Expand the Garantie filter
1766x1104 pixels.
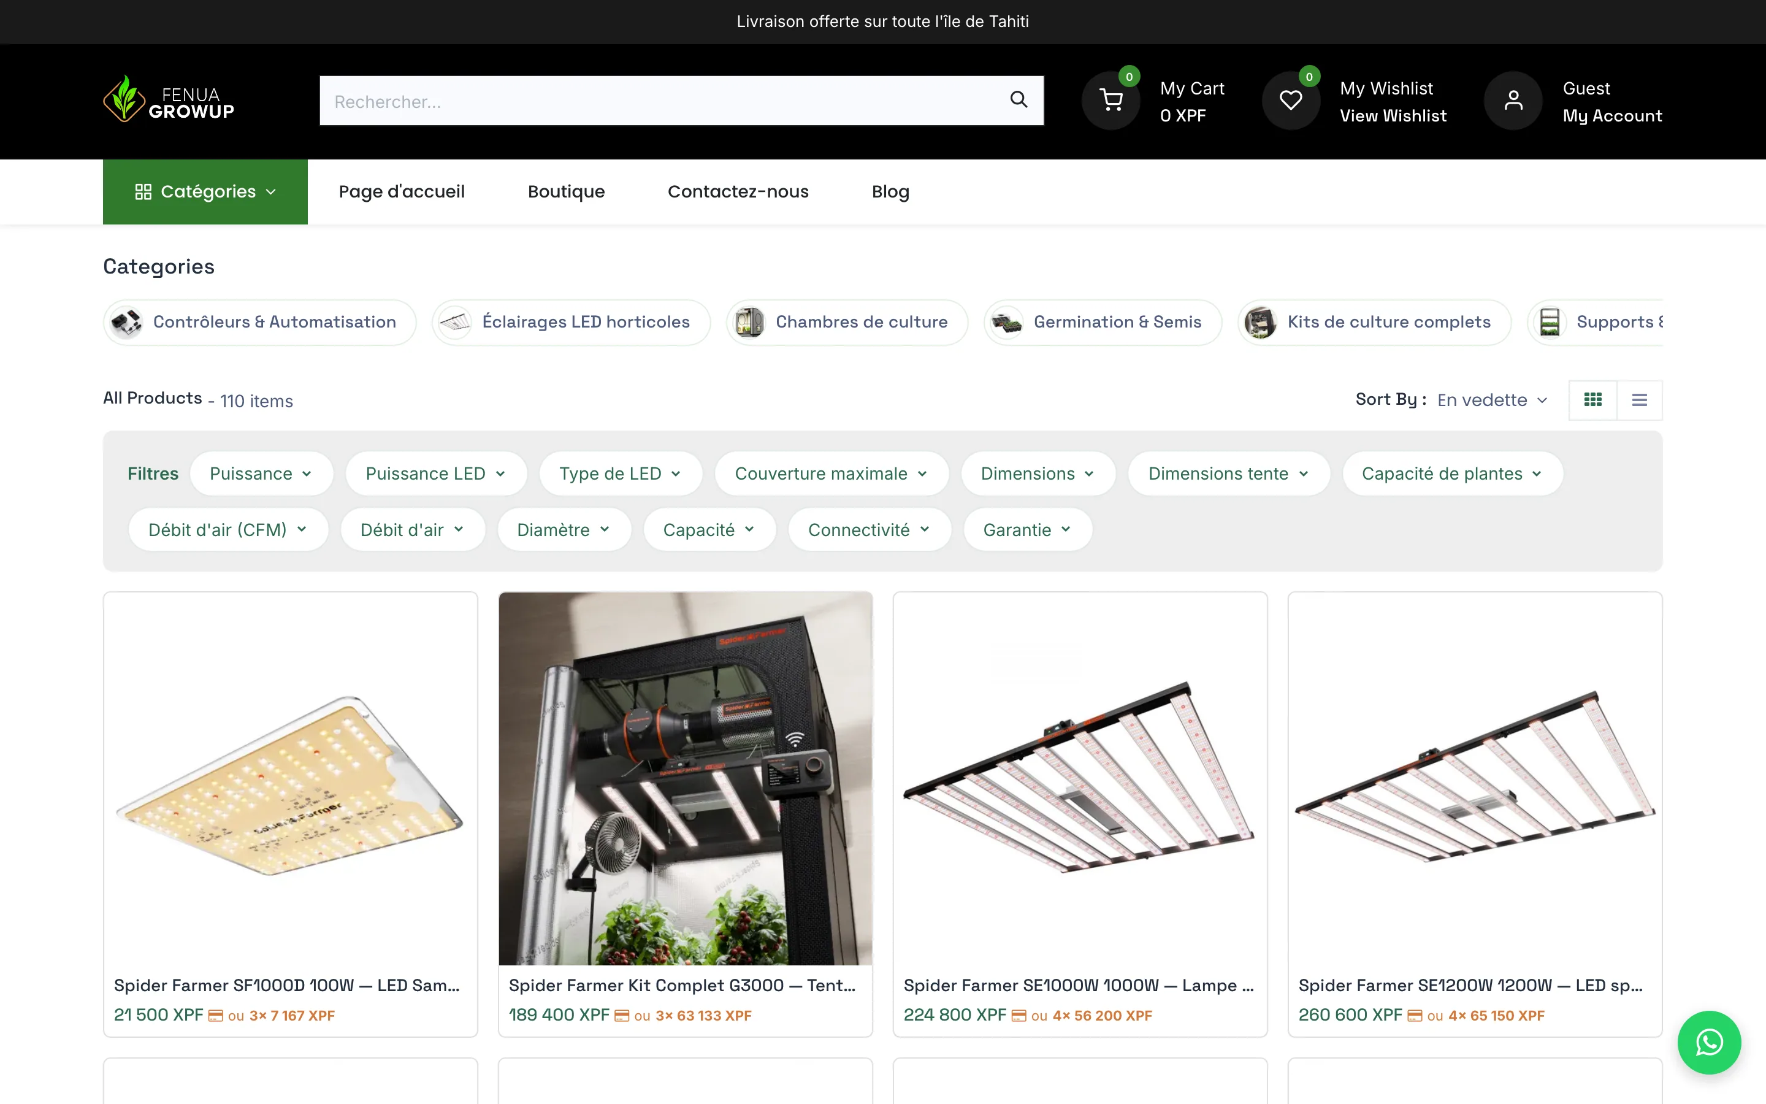pos(1028,529)
